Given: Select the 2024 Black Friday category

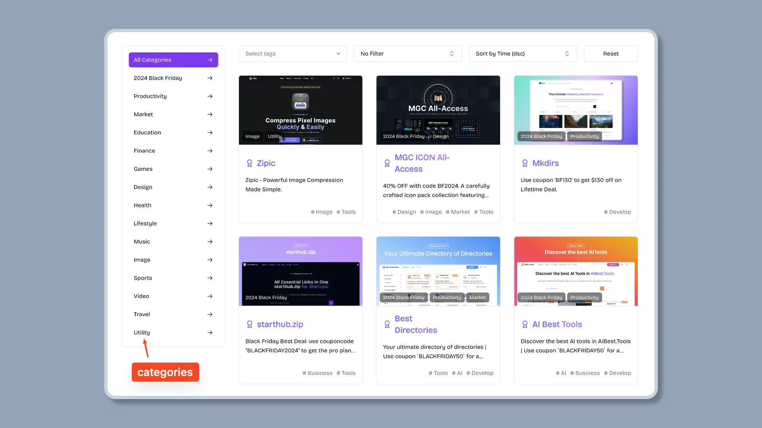Looking at the screenshot, I should (x=173, y=77).
